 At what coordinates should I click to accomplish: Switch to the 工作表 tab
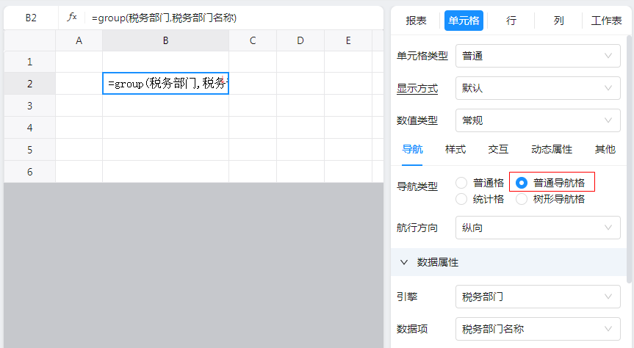[x=606, y=21]
